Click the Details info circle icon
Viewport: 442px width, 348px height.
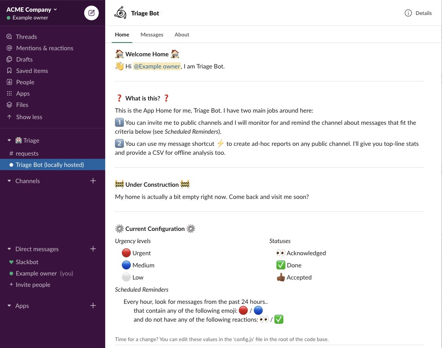point(408,13)
